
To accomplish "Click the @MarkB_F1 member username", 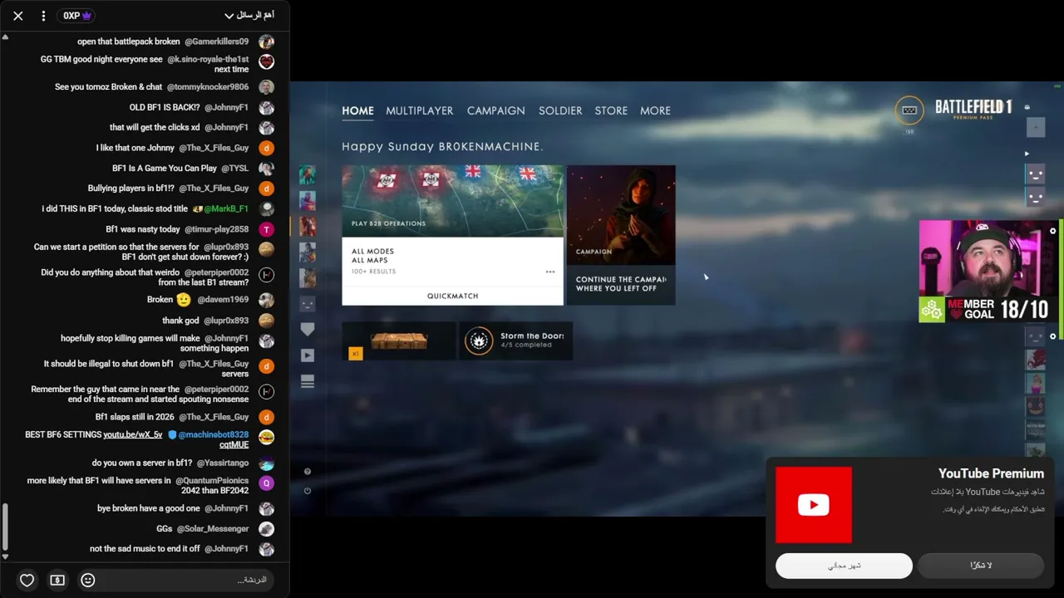I will (226, 208).
